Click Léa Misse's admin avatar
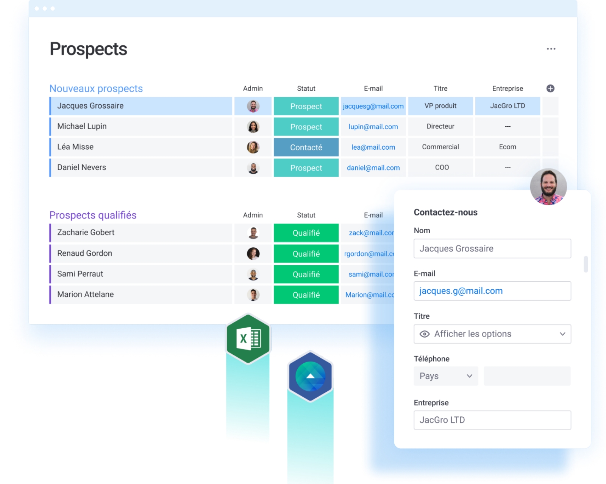Image resolution: width=606 pixels, height=484 pixels. pos(253,147)
